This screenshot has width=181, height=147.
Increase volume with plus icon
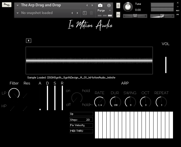[x=172, y=16]
